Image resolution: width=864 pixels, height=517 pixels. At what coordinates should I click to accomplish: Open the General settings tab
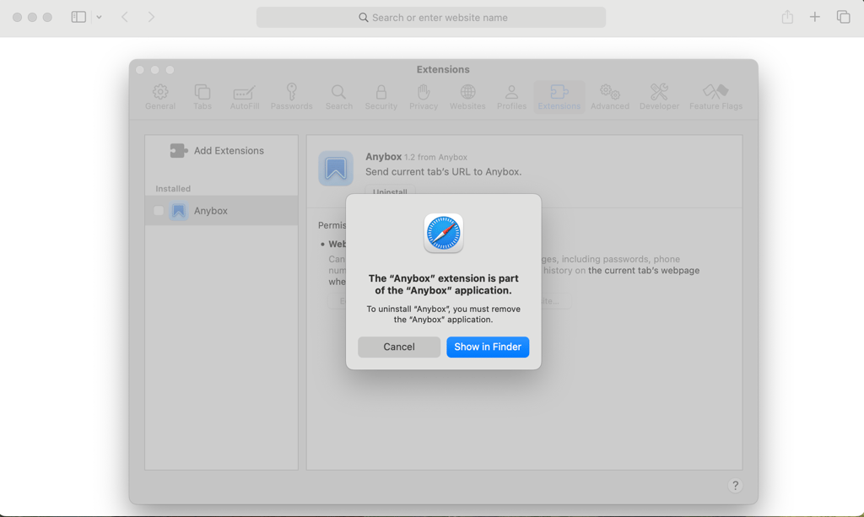pos(160,97)
